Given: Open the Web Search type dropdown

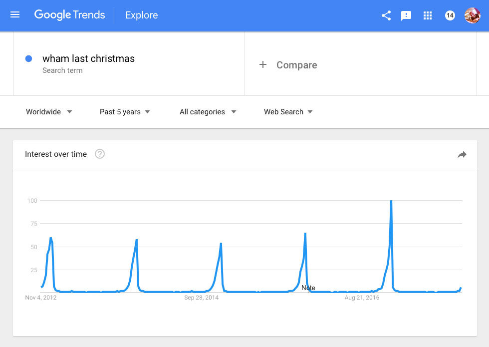Looking at the screenshot, I should click(x=288, y=112).
